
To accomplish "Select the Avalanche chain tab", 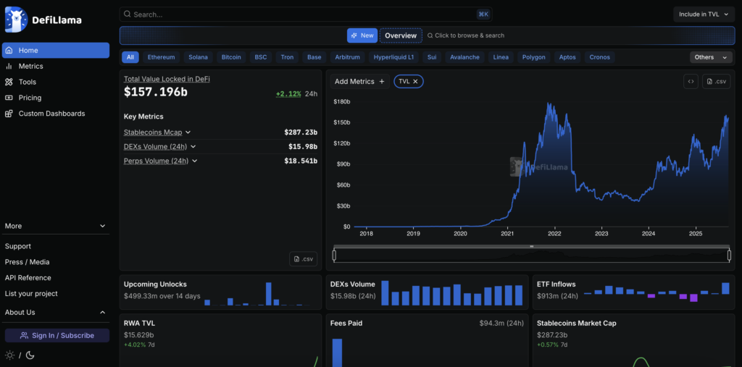I will click(x=464, y=57).
